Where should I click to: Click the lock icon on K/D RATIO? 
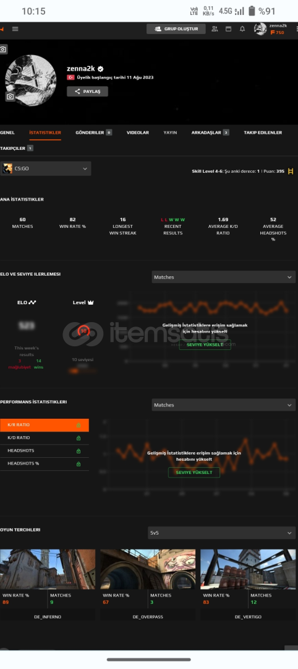(x=79, y=438)
